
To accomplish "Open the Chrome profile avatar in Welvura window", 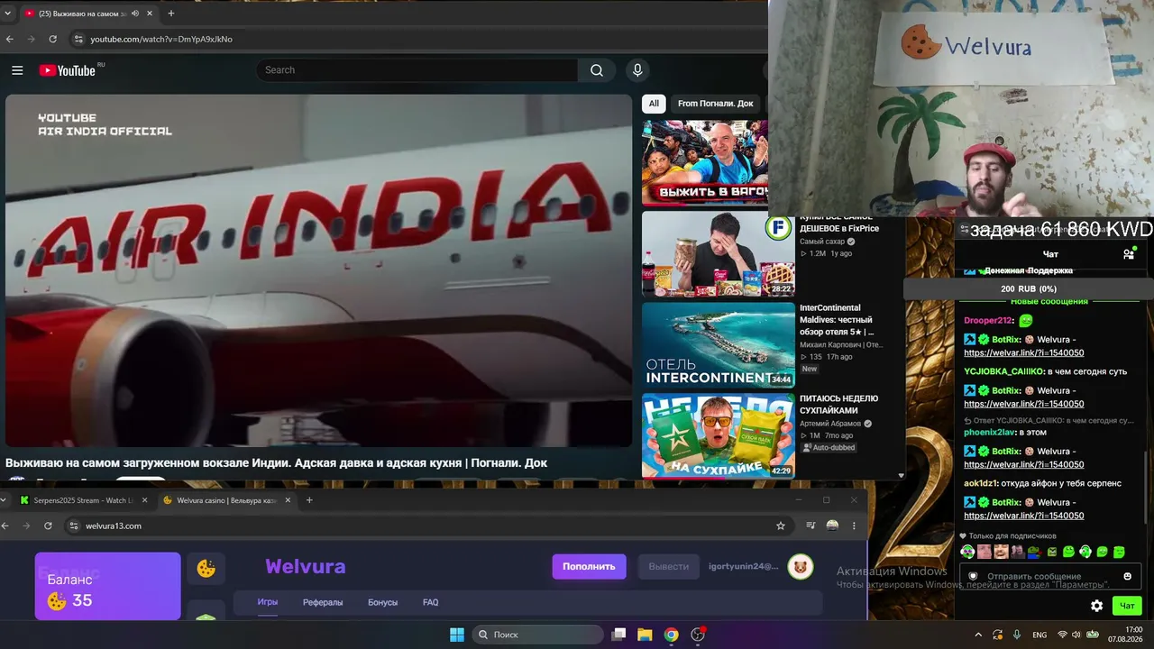I will 832,526.
